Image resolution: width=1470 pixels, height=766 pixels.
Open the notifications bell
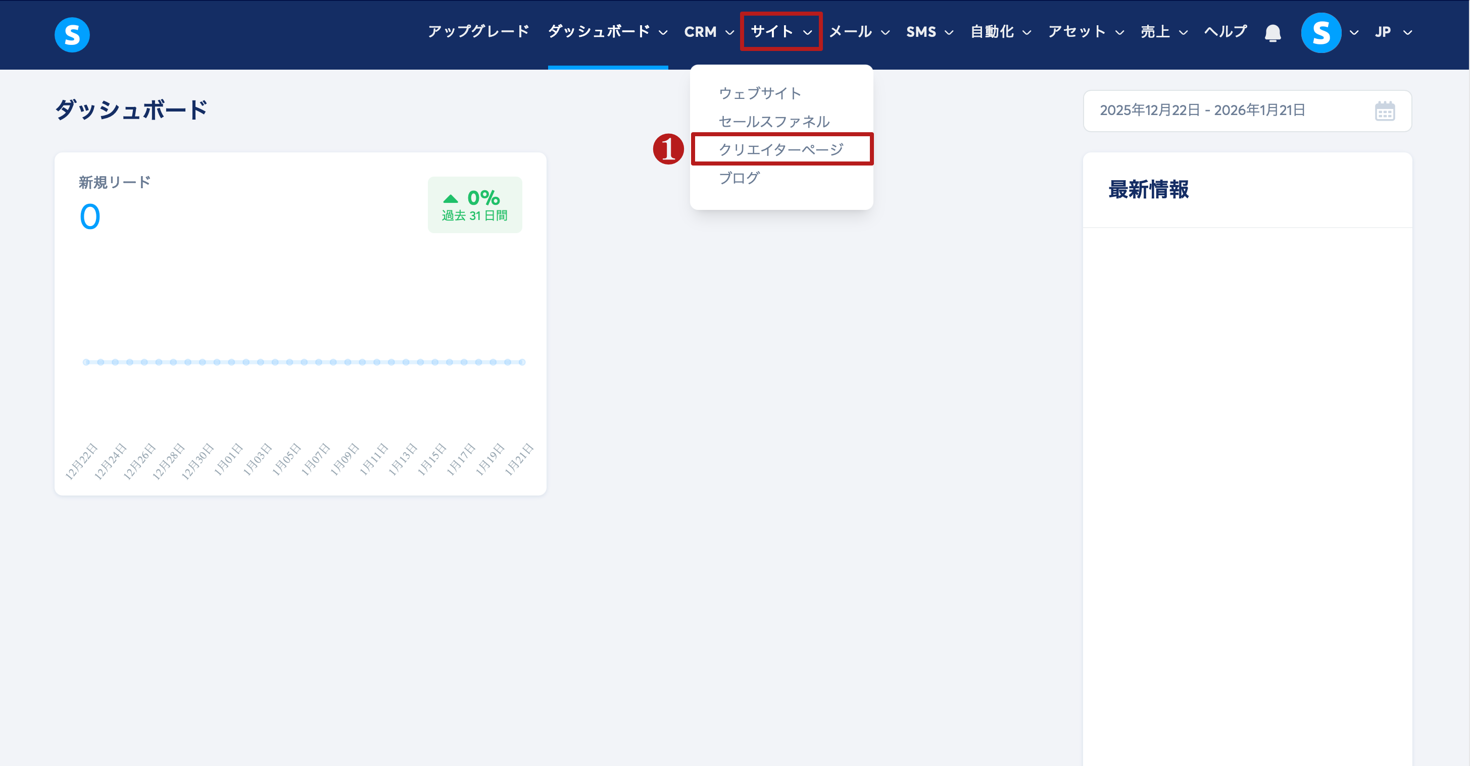point(1272,33)
